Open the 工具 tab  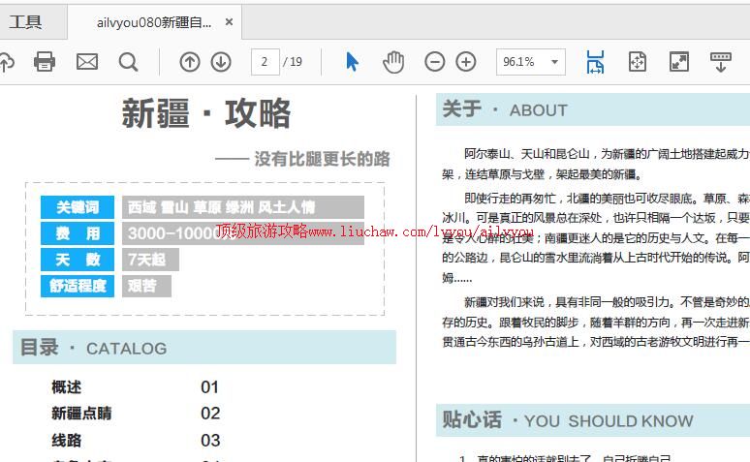point(26,21)
